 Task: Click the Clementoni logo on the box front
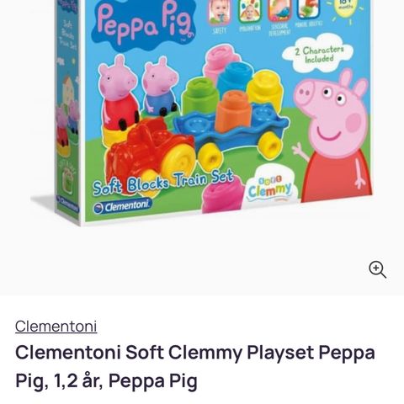point(122,207)
